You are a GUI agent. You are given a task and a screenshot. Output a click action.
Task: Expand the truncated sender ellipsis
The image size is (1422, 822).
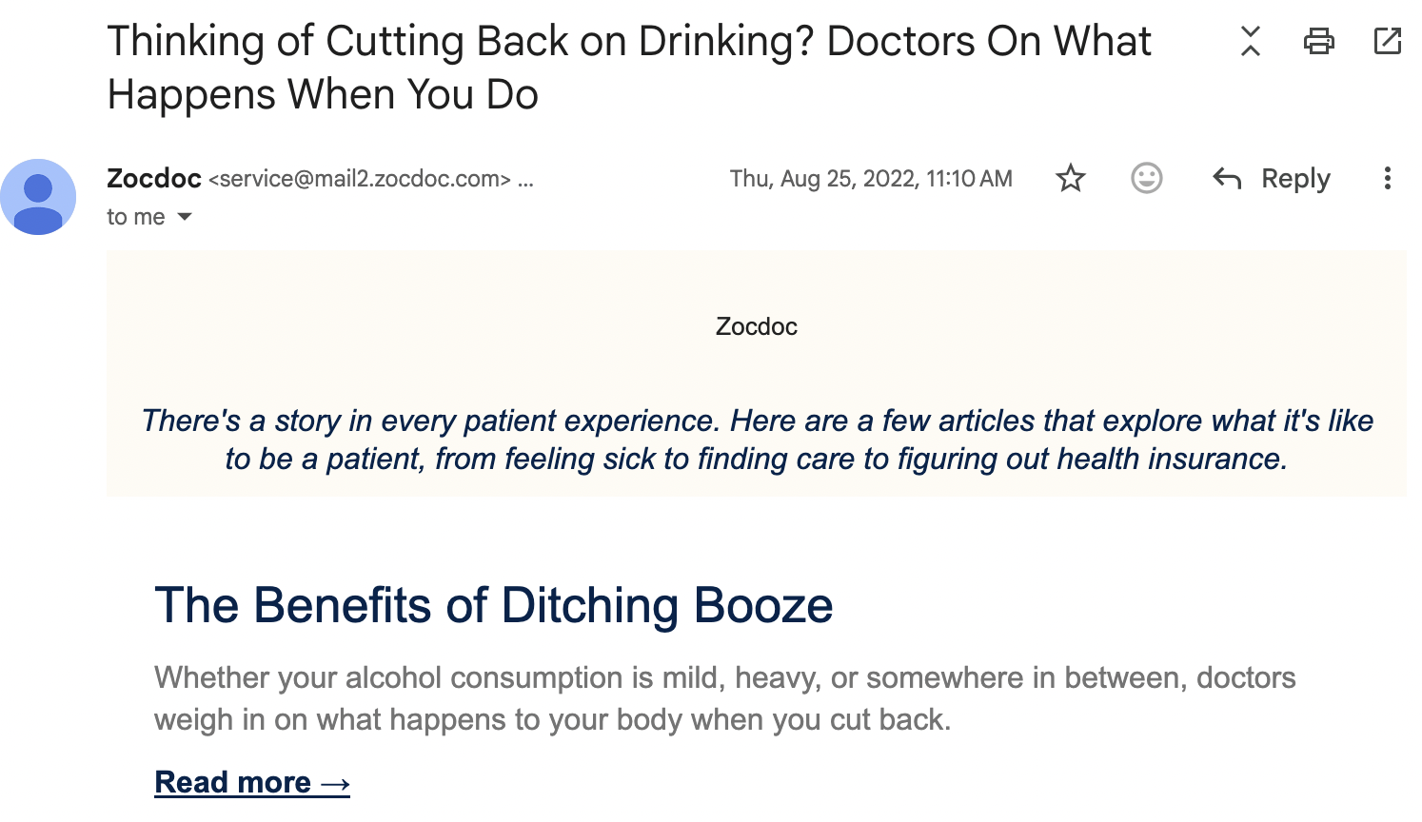tap(525, 179)
